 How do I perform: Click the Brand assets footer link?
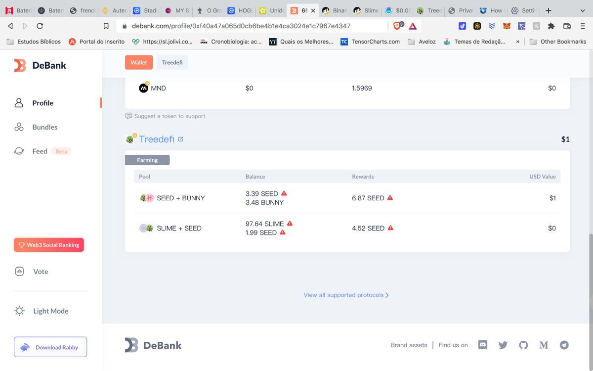tap(409, 345)
